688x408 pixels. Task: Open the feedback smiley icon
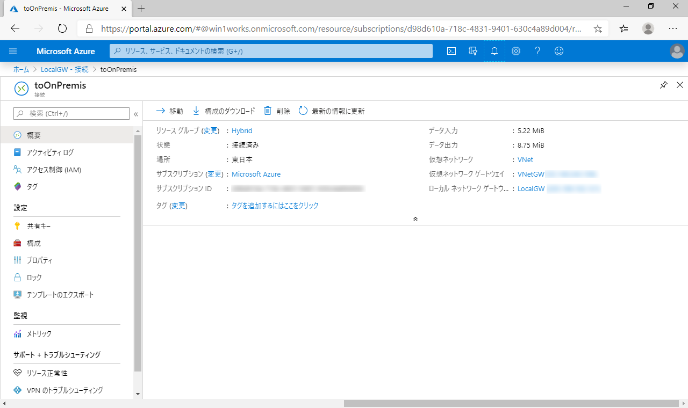coord(559,51)
